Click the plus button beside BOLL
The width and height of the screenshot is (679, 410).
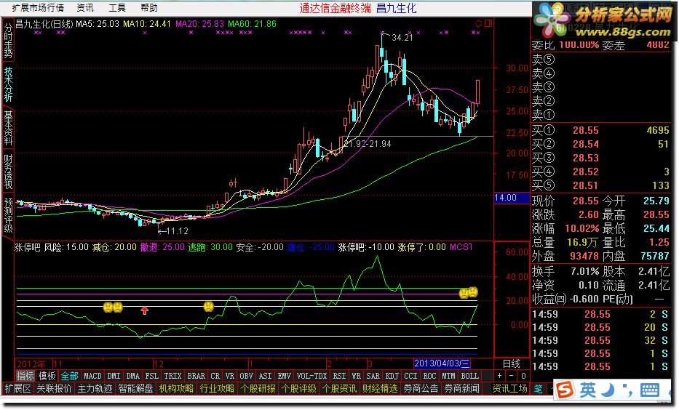click(500, 376)
